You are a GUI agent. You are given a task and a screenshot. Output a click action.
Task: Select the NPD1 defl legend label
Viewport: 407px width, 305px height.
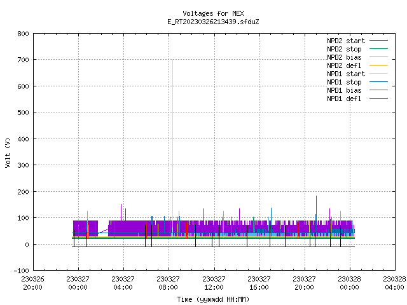point(344,98)
